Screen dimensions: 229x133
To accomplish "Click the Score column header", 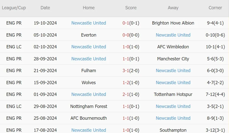I will tap(131, 8).
